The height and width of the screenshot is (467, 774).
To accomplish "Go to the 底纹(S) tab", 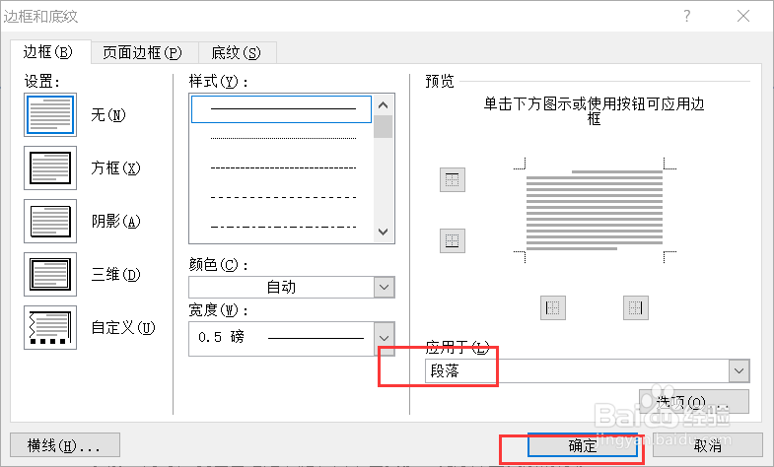I will point(236,53).
